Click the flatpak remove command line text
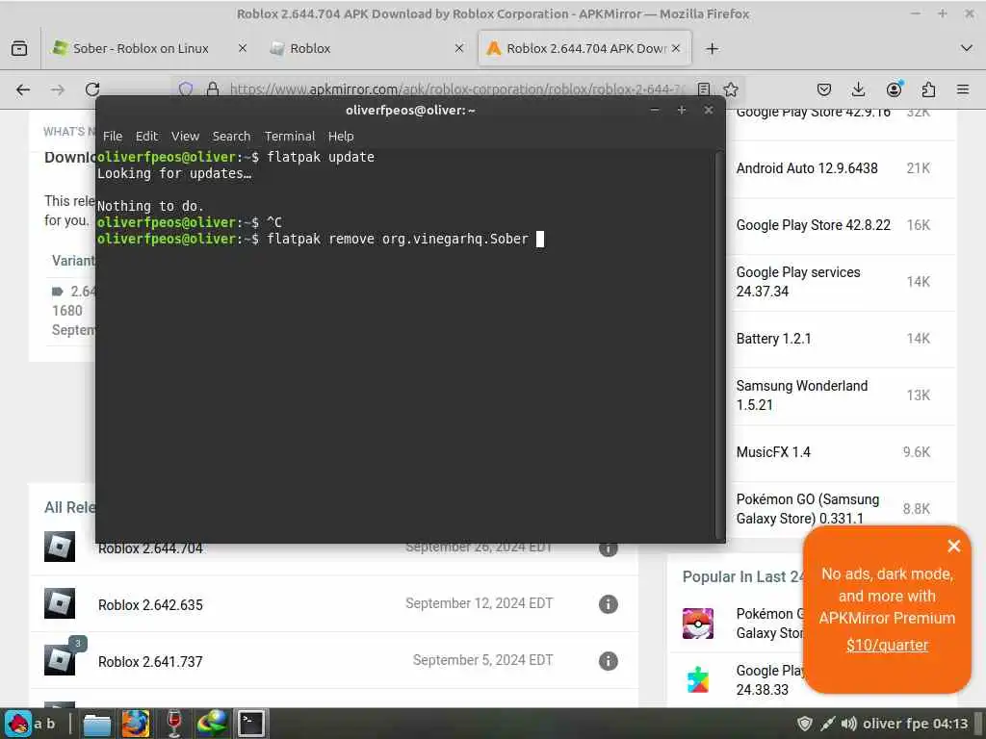986x739 pixels. tap(398, 239)
